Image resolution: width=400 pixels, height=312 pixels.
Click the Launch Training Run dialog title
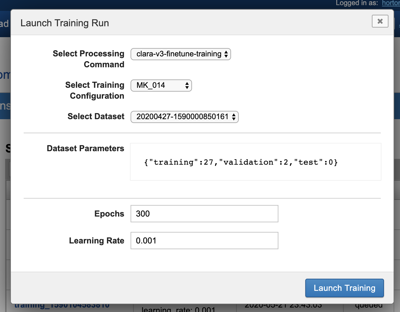65,23
